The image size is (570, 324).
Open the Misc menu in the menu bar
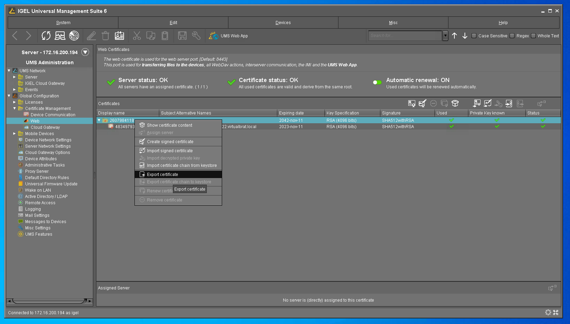point(393,22)
